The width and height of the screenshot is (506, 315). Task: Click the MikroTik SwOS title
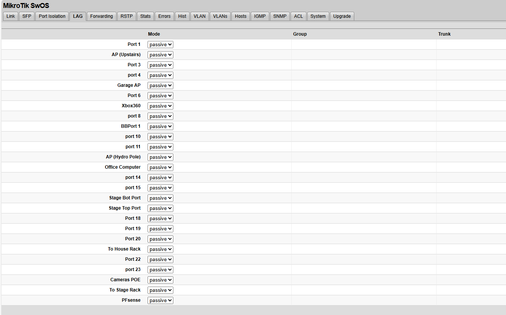pyautogui.click(x=26, y=6)
